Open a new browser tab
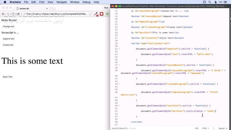Image resolution: width=231 pixels, height=130 pixels. (53, 9)
